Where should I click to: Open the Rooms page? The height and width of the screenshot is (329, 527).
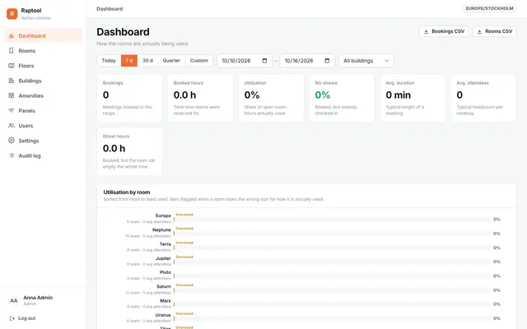point(43,51)
